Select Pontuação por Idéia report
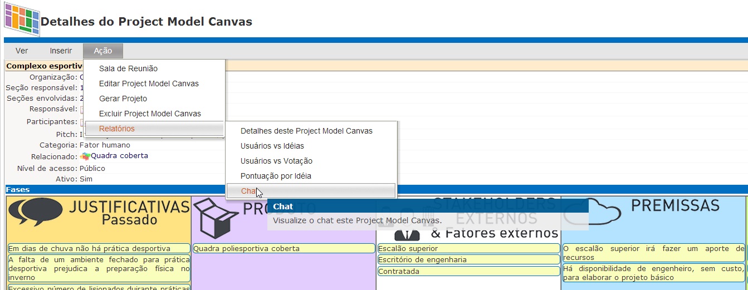 311,176
